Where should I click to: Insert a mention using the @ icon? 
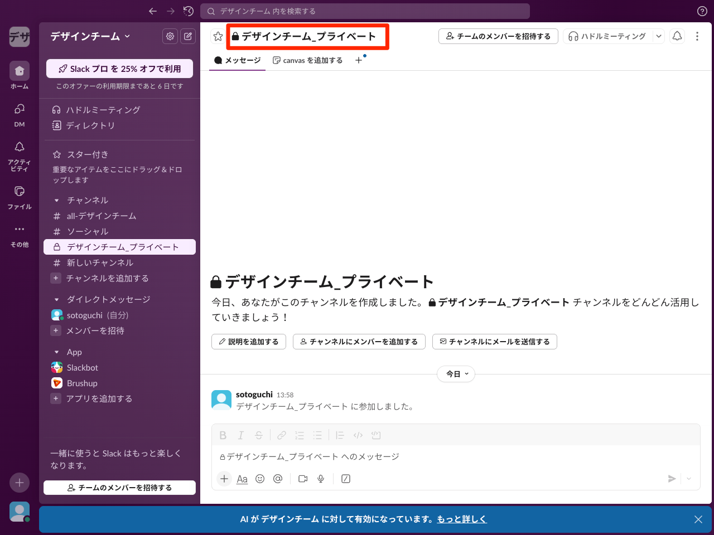tap(278, 478)
